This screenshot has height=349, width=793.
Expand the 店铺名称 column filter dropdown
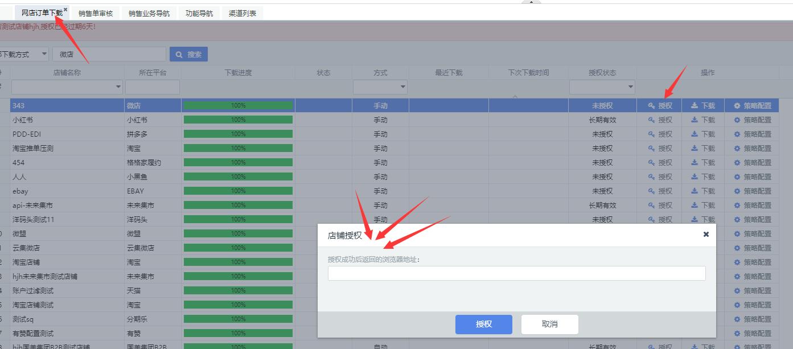point(118,87)
